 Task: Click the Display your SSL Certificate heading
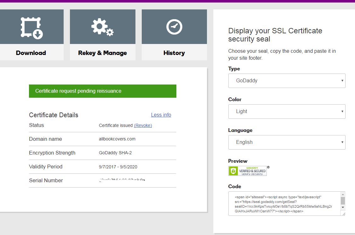275,35
